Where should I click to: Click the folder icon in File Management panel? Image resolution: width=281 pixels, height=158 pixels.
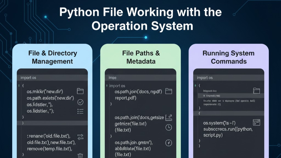(80, 91)
